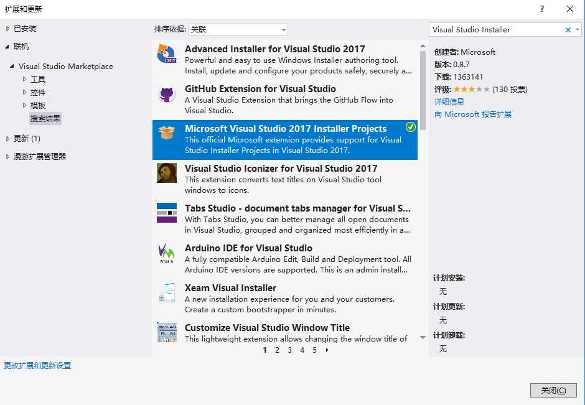Select Arduino IDE for Visual Studio title
Screen dimensions: 585x405
point(248,248)
